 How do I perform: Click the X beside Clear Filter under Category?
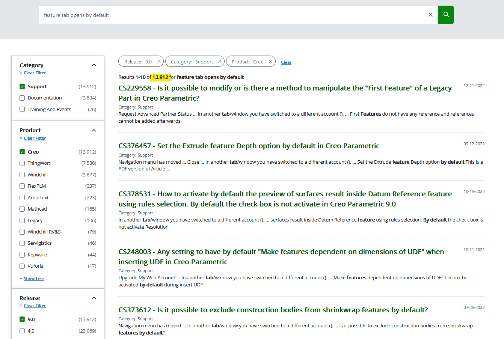click(21, 72)
